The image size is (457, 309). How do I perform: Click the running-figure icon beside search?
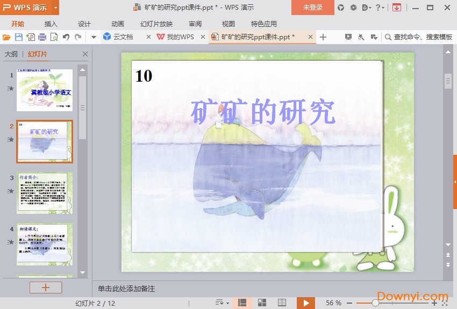click(361, 37)
